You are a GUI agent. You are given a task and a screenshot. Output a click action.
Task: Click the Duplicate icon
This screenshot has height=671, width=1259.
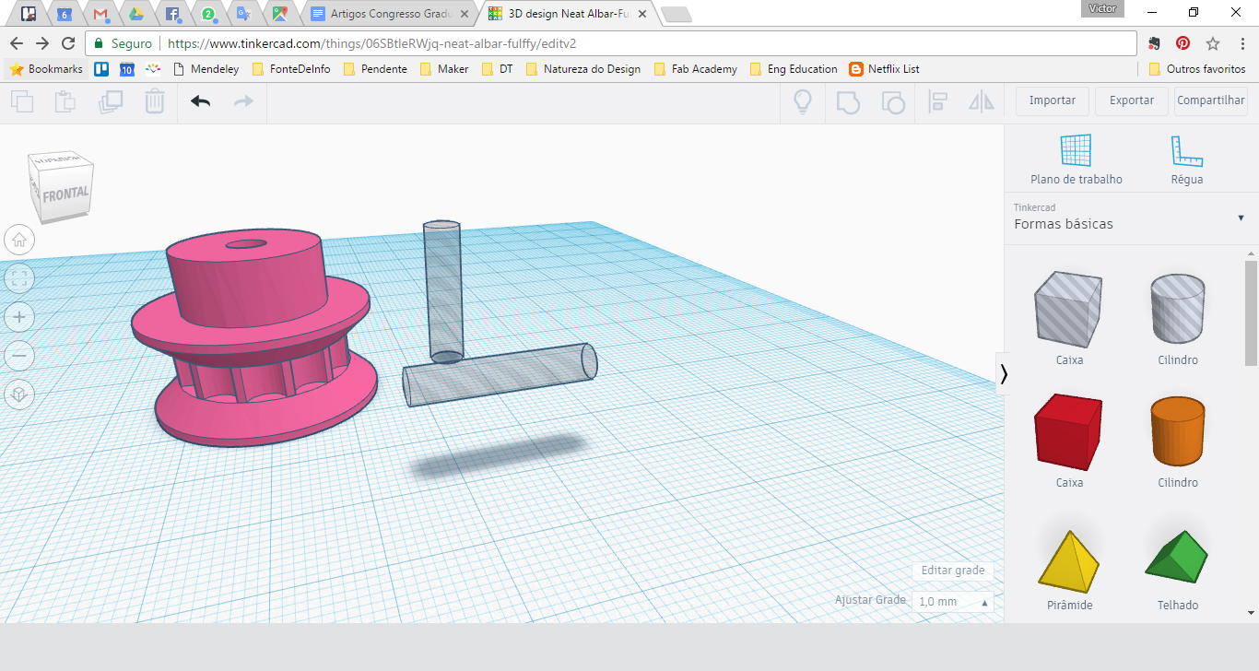(x=111, y=101)
